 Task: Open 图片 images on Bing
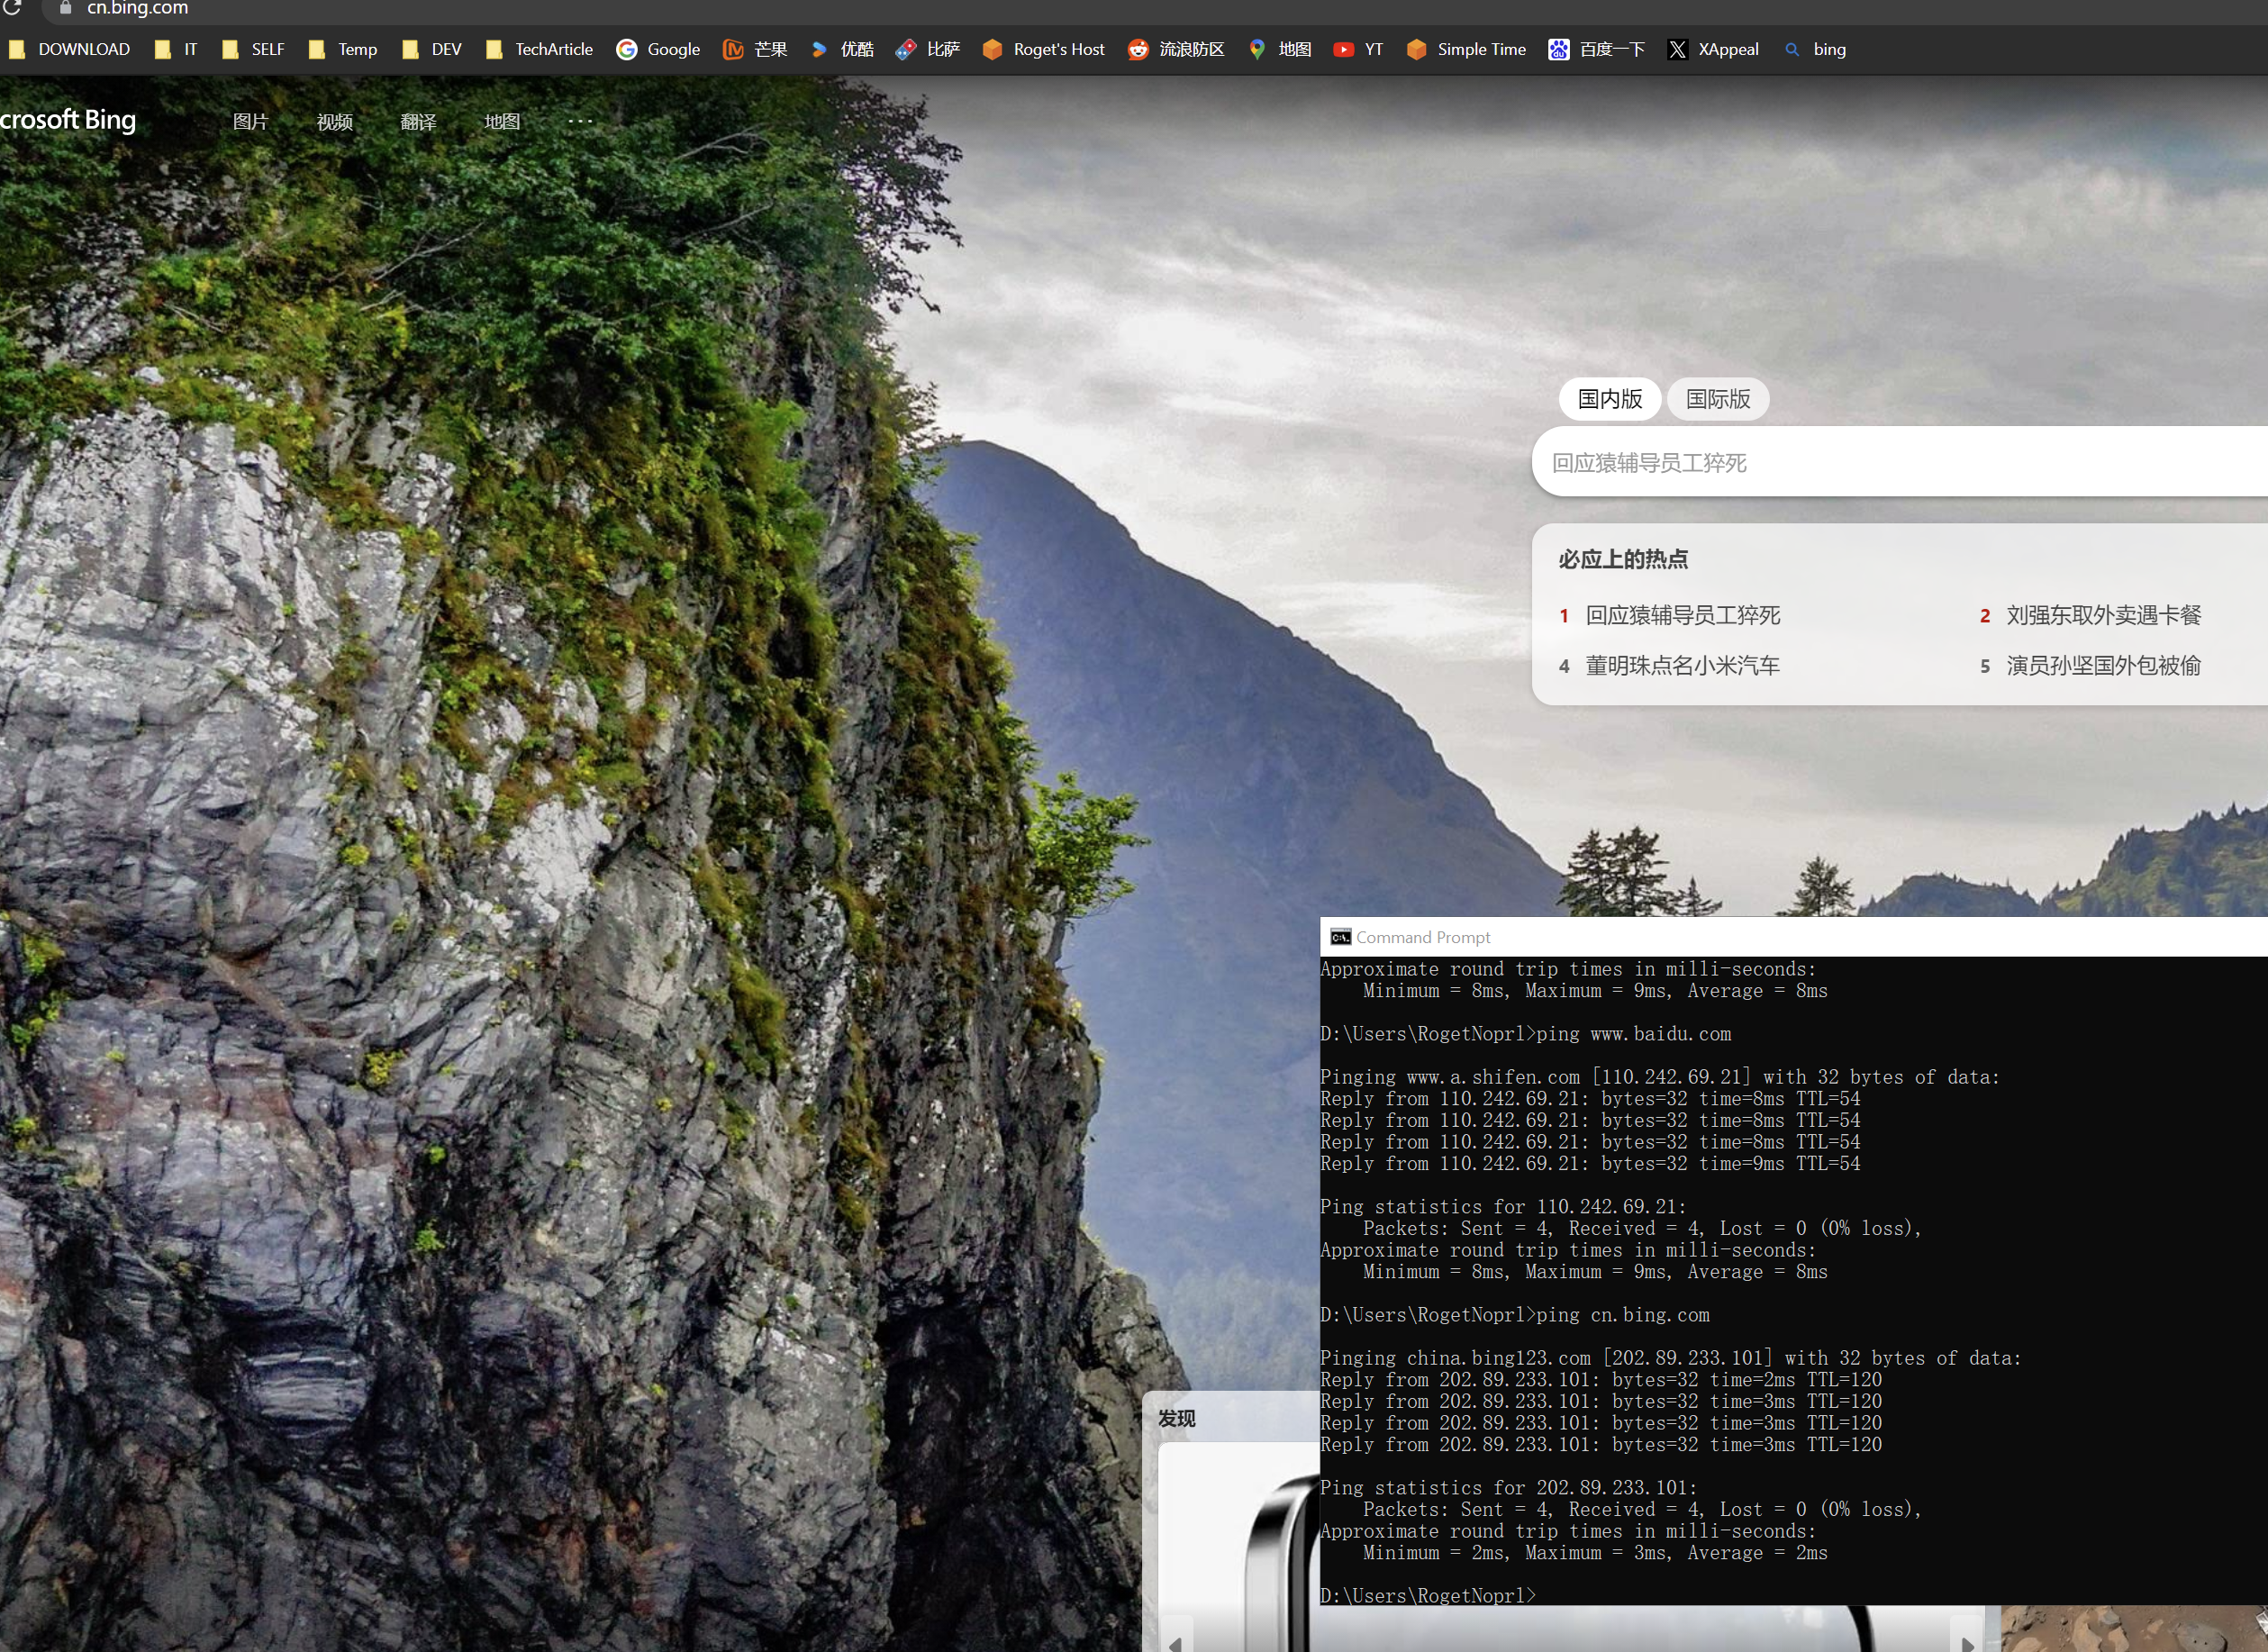pos(250,121)
